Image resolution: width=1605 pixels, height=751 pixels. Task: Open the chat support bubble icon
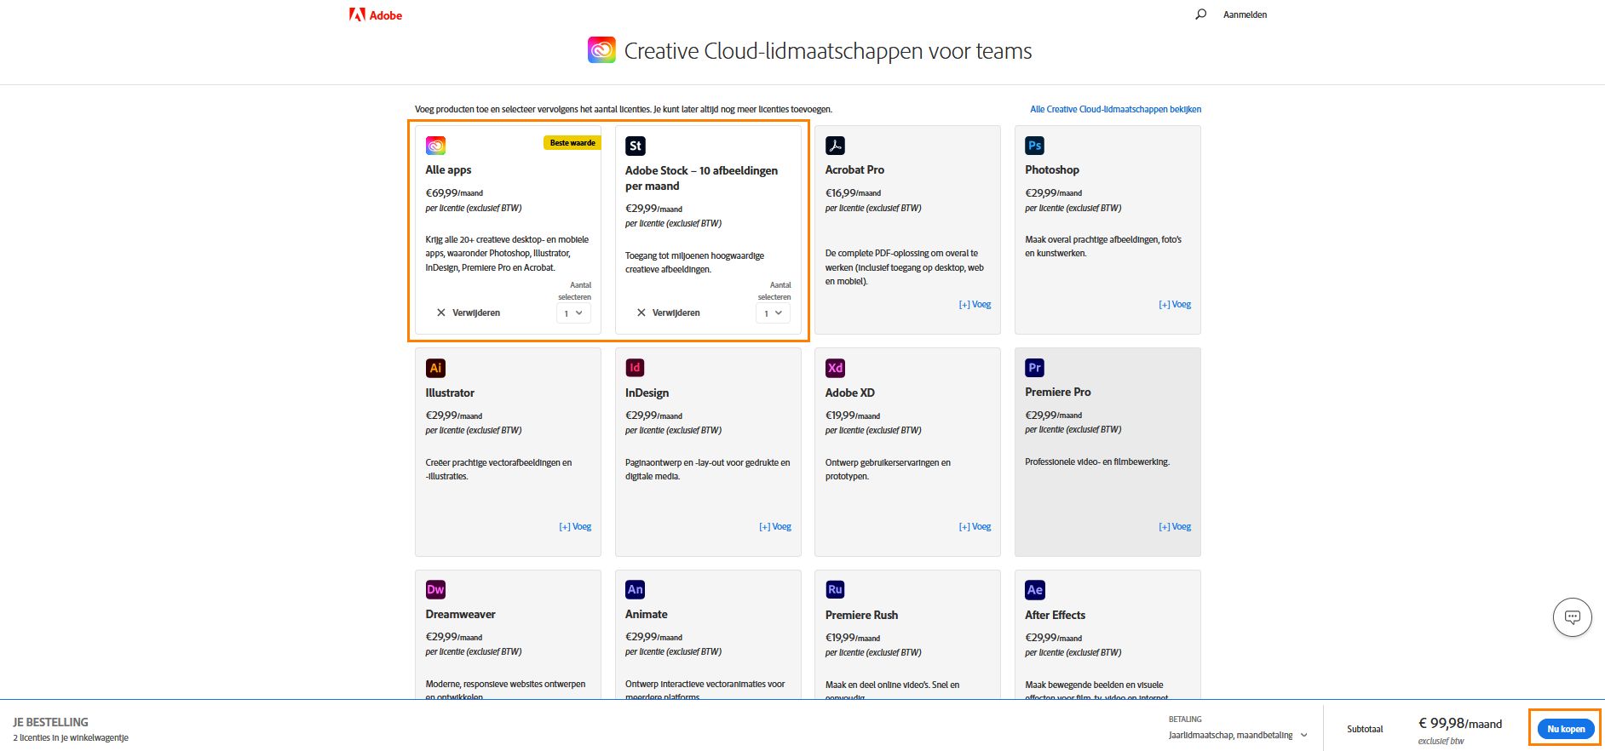tap(1573, 617)
